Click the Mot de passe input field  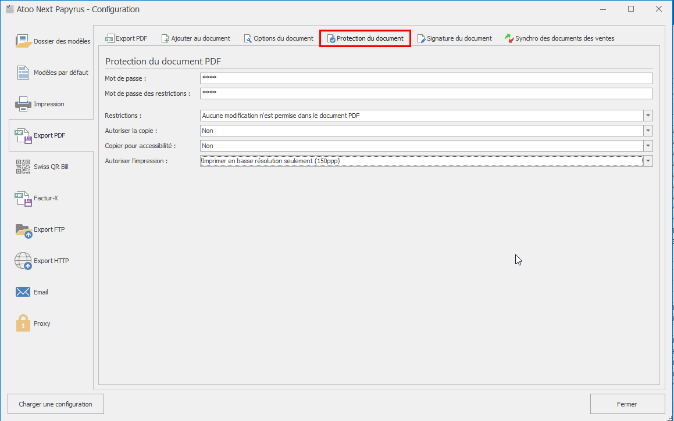426,78
